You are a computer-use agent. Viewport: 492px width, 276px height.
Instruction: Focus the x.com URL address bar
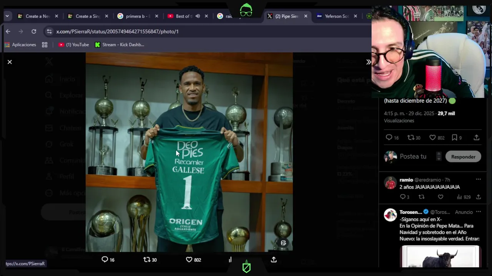pyautogui.click(x=117, y=31)
